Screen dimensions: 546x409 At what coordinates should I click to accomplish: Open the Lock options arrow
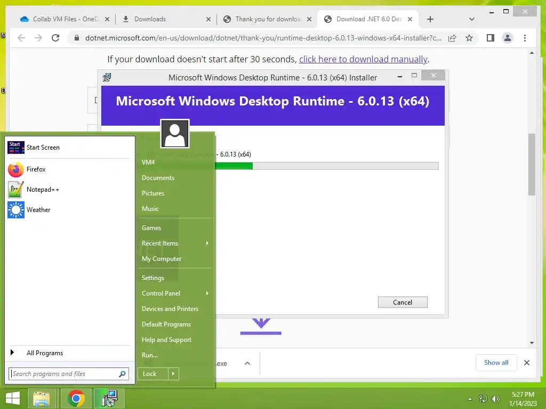[x=173, y=374]
